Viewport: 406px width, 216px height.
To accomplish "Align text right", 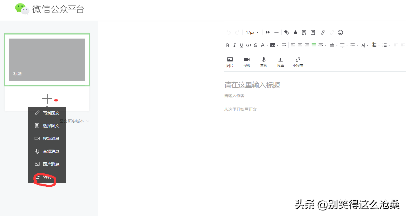I will tap(307, 45).
